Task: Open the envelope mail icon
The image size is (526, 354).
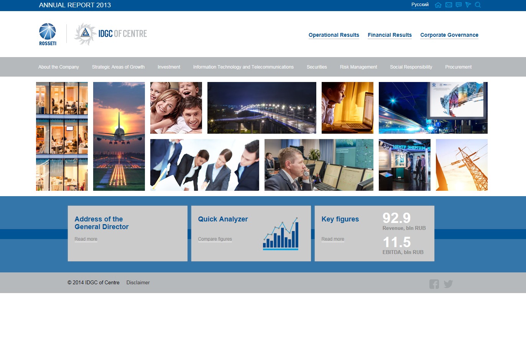Action: tap(449, 5)
